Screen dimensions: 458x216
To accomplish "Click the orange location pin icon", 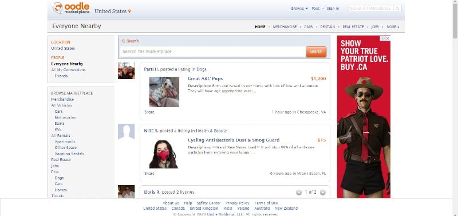I will 129,11.
